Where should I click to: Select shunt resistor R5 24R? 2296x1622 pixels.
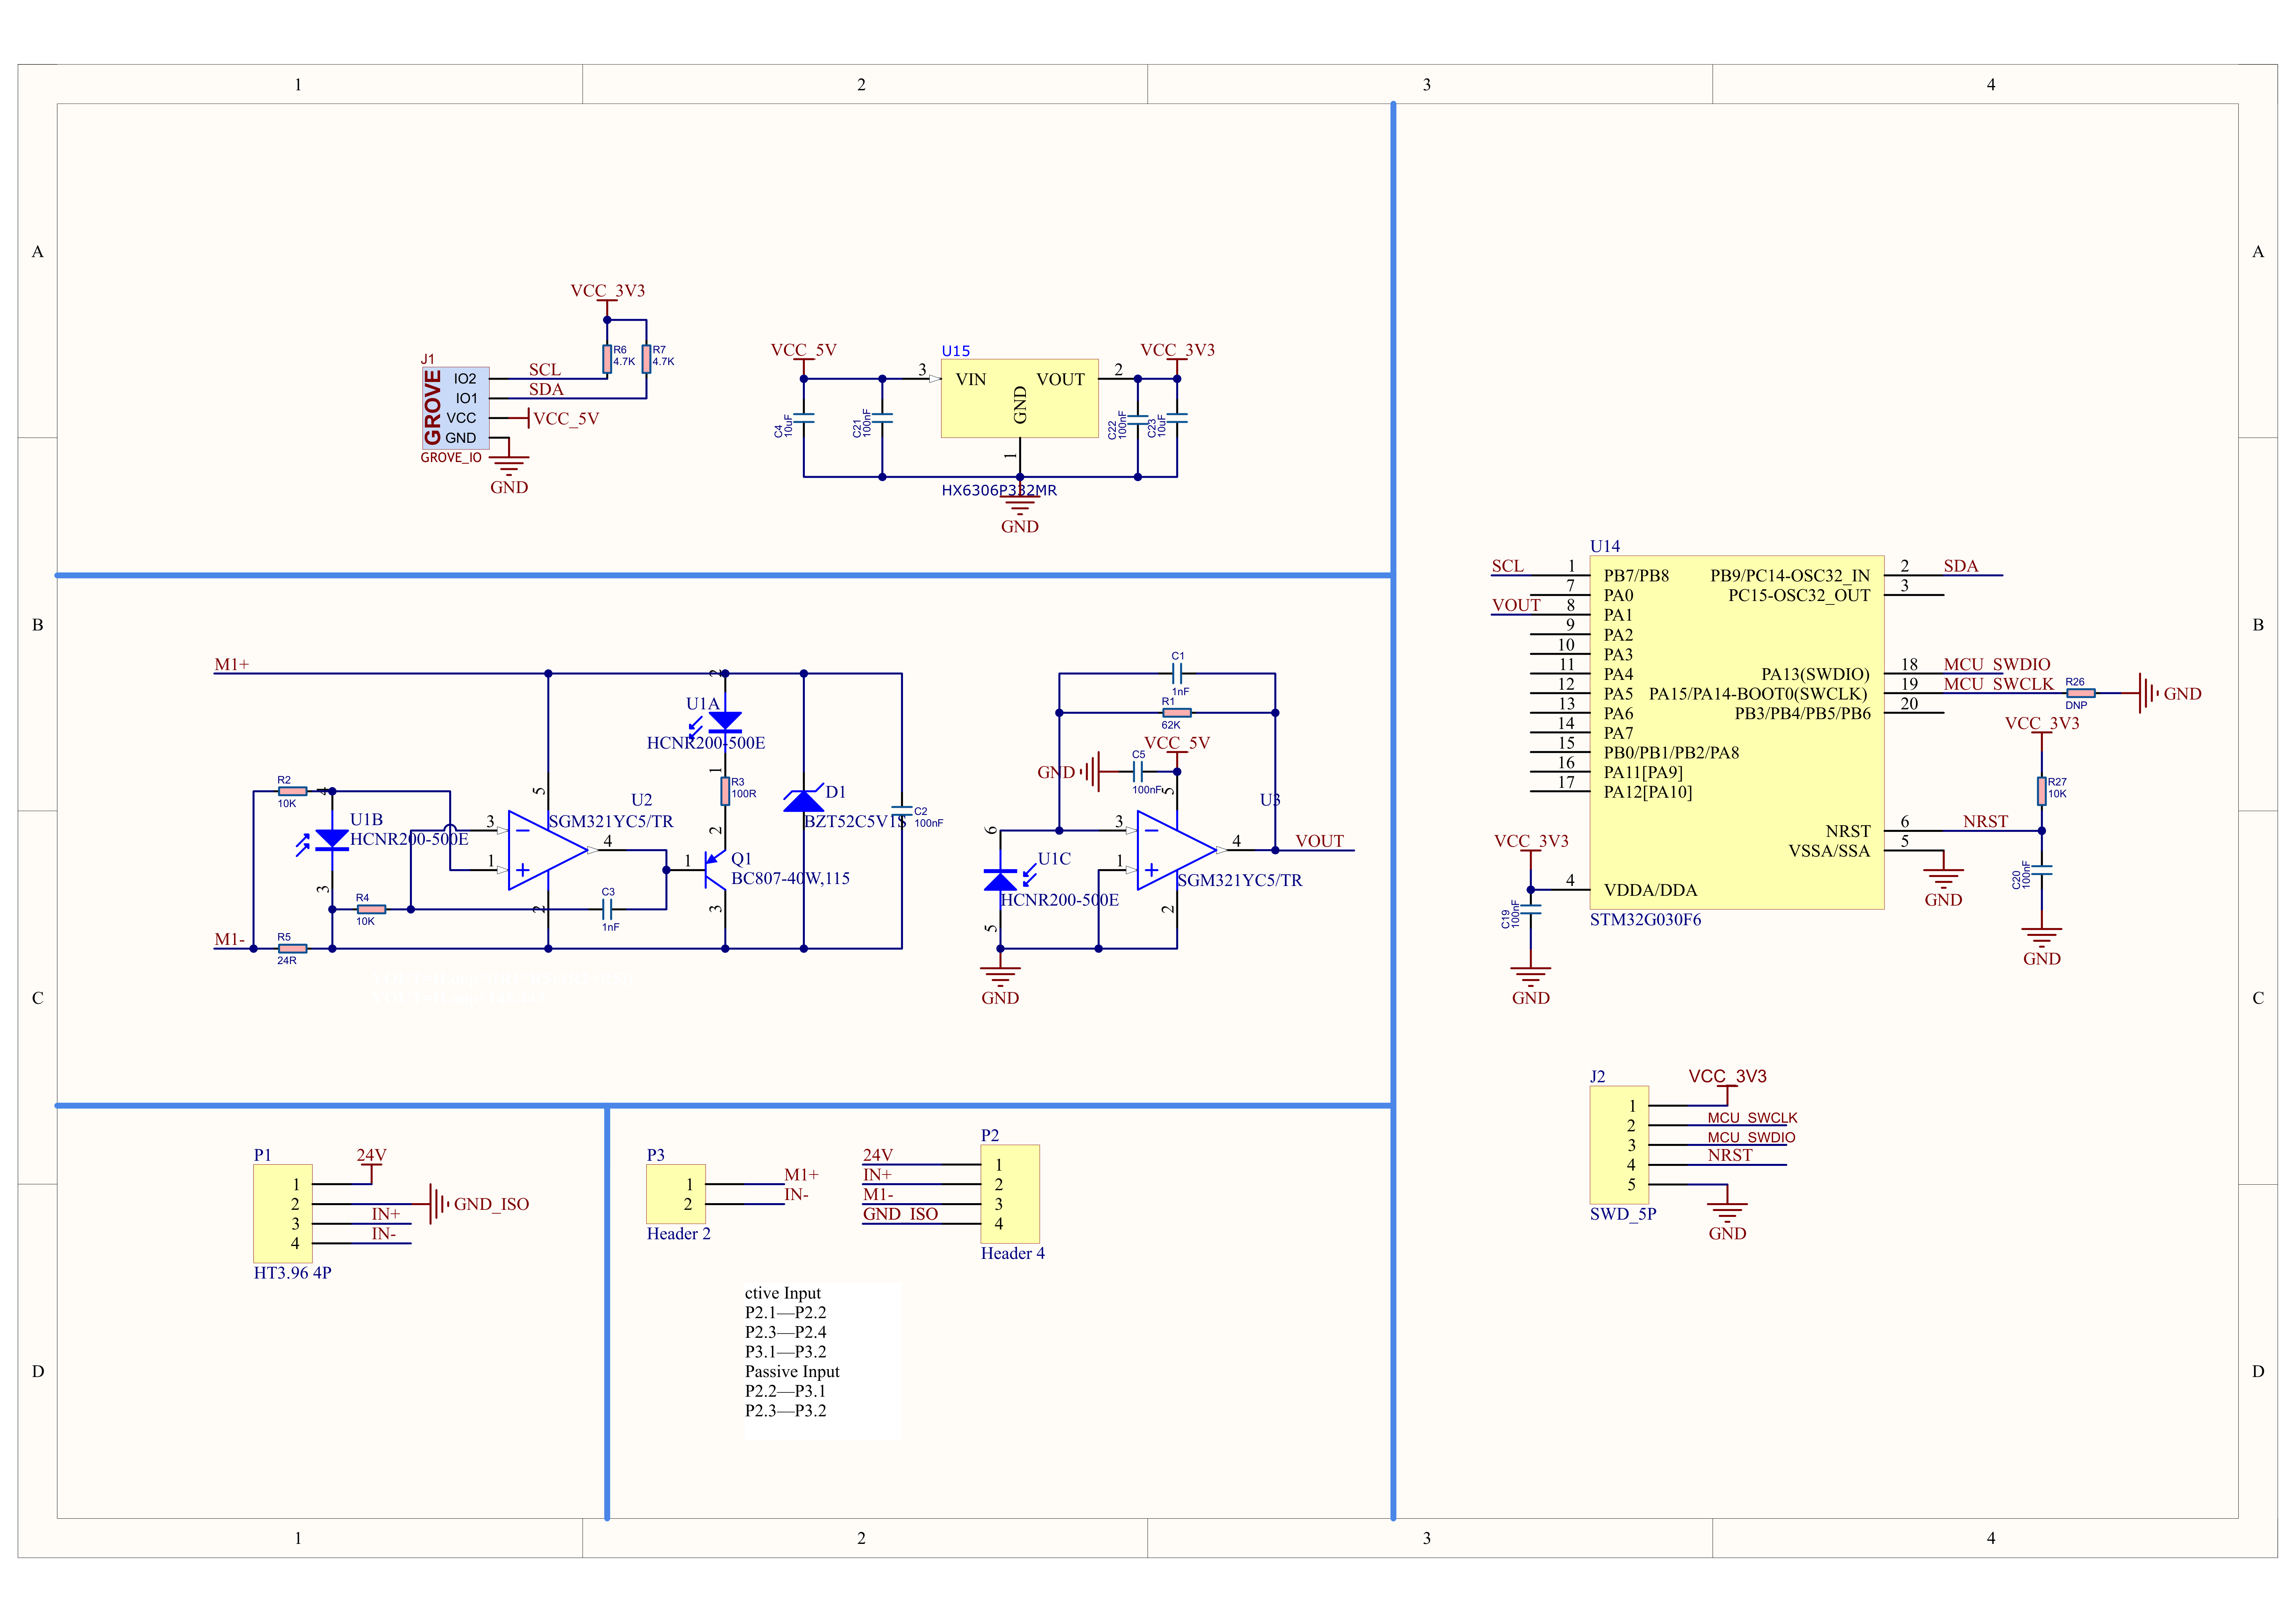pyautogui.click(x=292, y=948)
